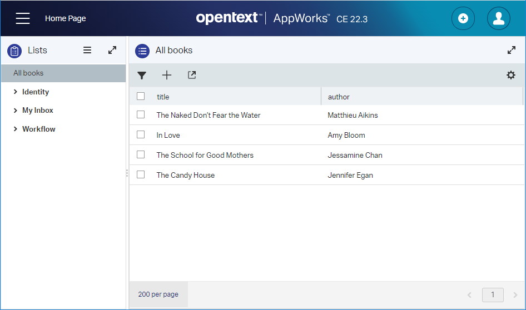526x310 pixels.
Task: Check the box for In Love
Action: coord(141,134)
